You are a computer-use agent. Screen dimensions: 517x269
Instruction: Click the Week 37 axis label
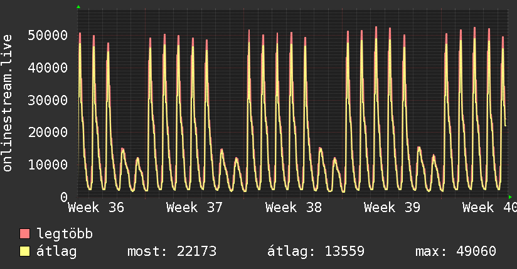[195, 208]
